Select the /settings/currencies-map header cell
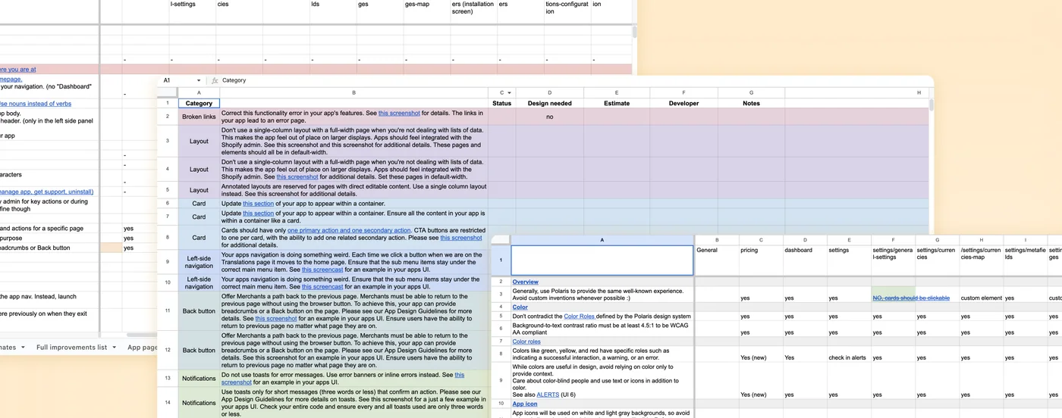Screen dimensions: 1062x418 pyautogui.click(x=981, y=260)
